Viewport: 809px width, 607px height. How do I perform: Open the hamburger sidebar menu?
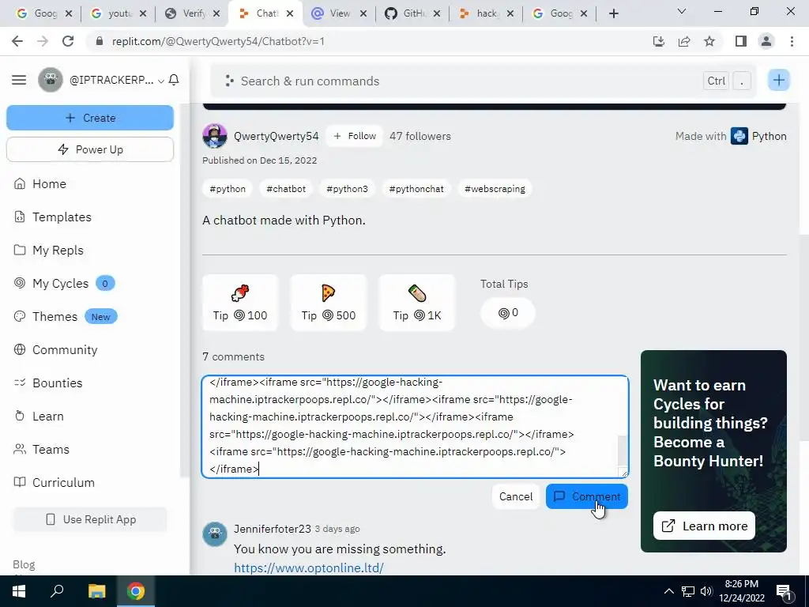tap(19, 80)
